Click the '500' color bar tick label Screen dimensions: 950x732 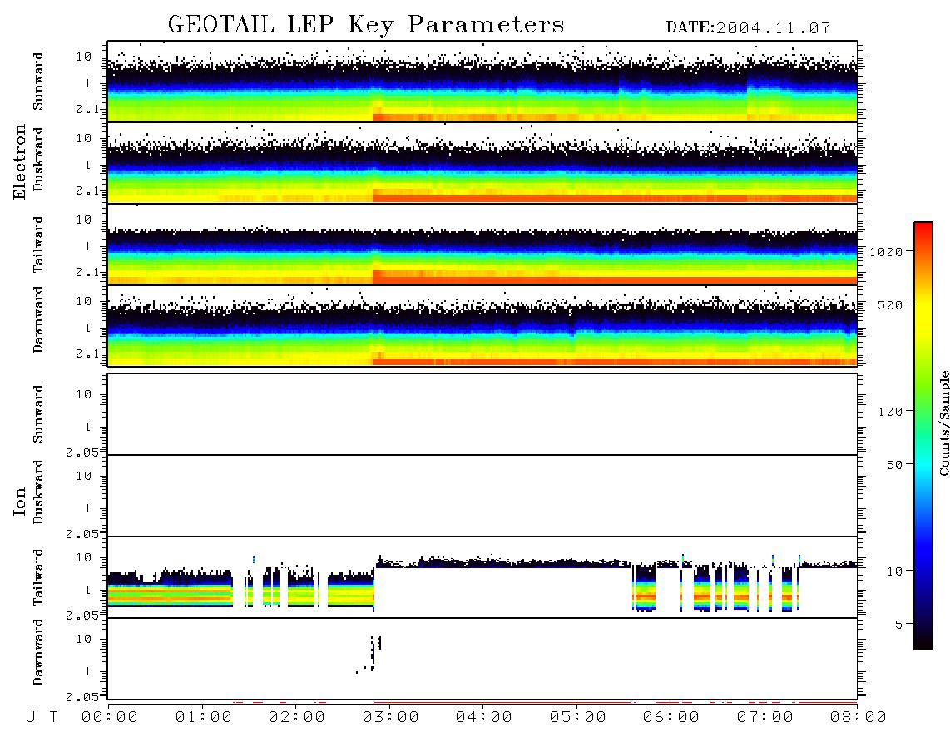point(890,304)
